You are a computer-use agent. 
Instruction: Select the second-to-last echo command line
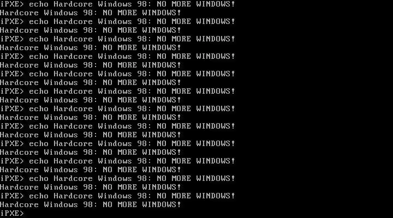(x=117, y=178)
